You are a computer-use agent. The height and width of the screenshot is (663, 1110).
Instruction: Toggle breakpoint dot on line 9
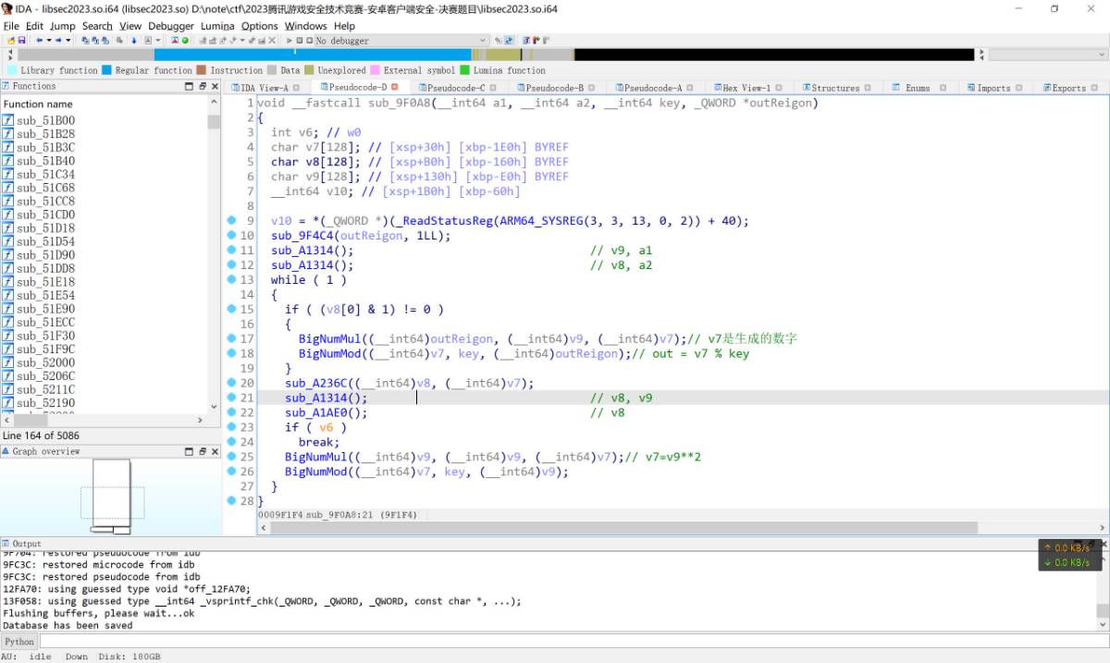point(231,220)
